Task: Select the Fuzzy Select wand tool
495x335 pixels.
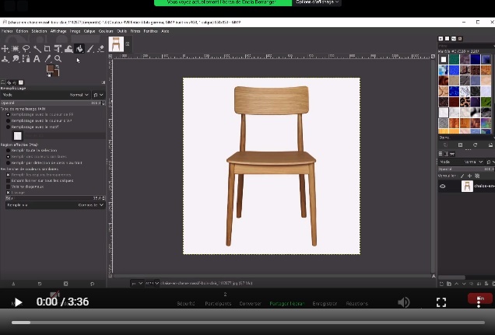Action: point(37,49)
